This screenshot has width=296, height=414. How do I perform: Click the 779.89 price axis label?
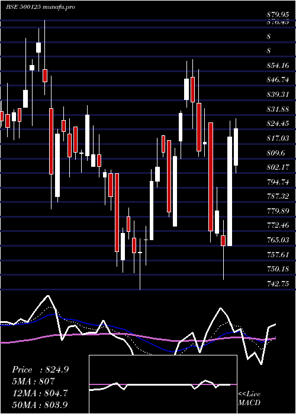pyautogui.click(x=278, y=211)
